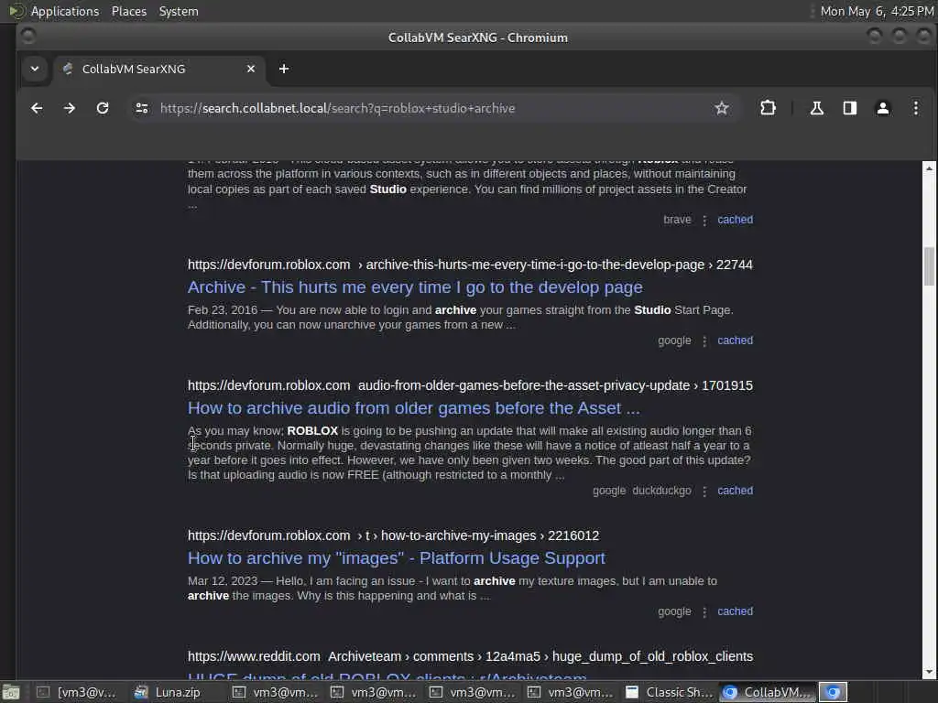Click the duckduckgo engine label
This screenshot has width=938, height=703.
(661, 491)
